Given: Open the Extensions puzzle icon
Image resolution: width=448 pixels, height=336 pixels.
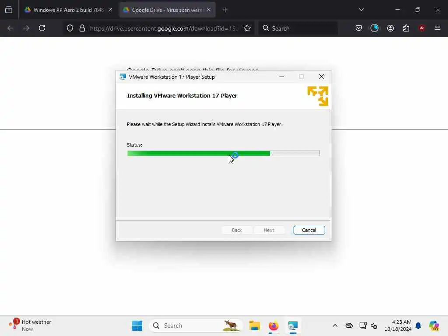Looking at the screenshot, I should 406,28.
